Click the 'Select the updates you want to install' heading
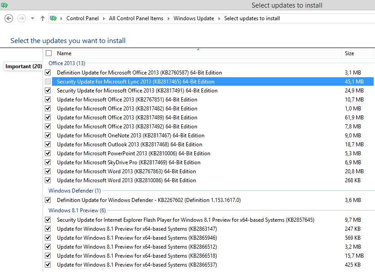The width and height of the screenshot is (375, 272). click(x=68, y=41)
